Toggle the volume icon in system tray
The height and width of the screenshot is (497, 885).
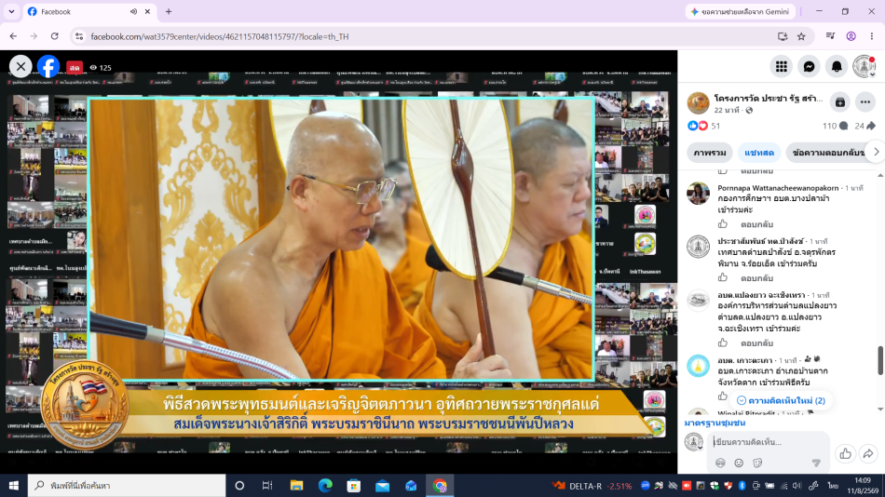tap(796, 485)
